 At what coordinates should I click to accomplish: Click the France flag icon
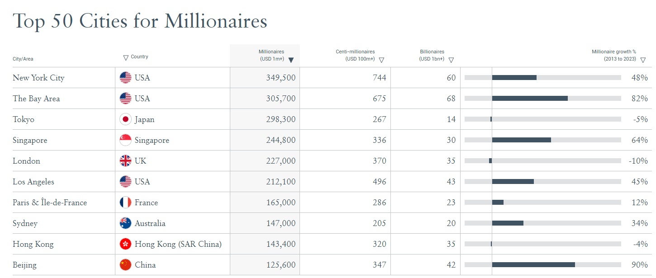point(125,203)
